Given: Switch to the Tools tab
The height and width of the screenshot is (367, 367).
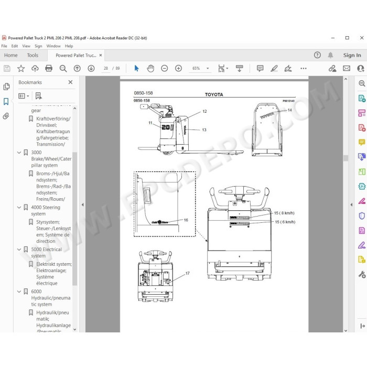Looking at the screenshot, I should click(33, 55).
